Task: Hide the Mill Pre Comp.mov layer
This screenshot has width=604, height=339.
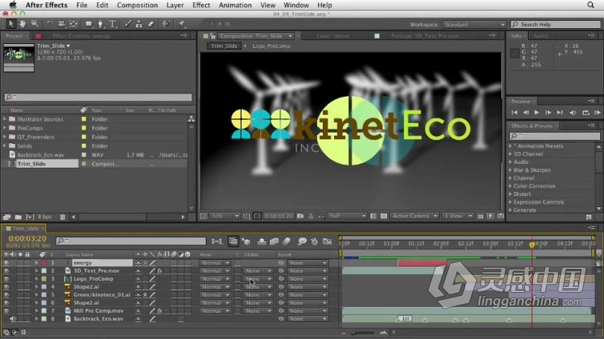Action: point(6,311)
